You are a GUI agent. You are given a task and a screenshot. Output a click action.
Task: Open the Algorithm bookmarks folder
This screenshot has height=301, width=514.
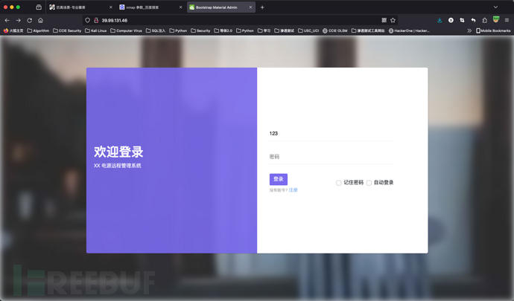click(x=38, y=30)
